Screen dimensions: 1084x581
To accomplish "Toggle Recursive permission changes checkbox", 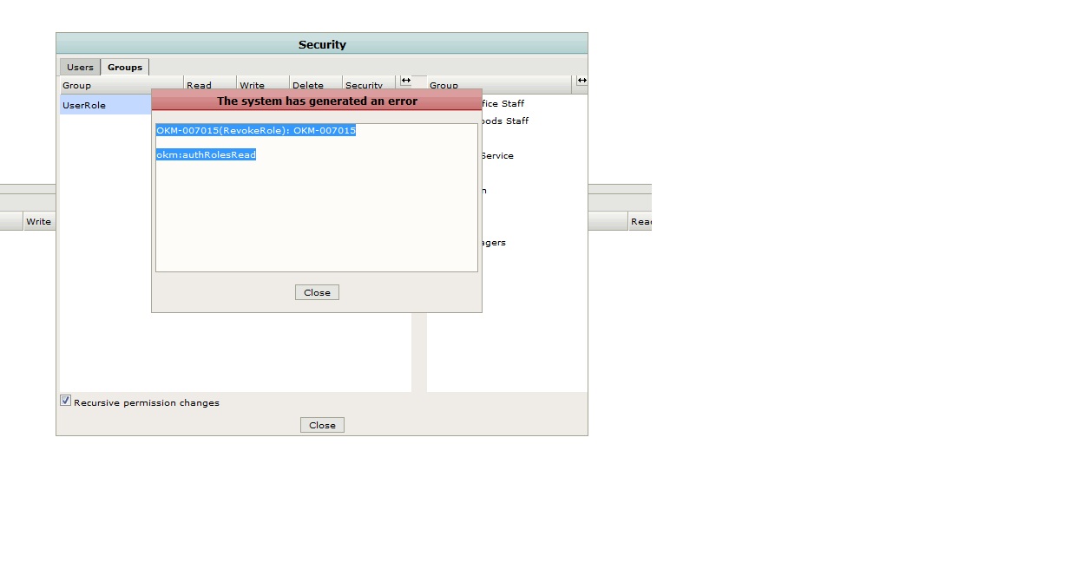I will [65, 401].
